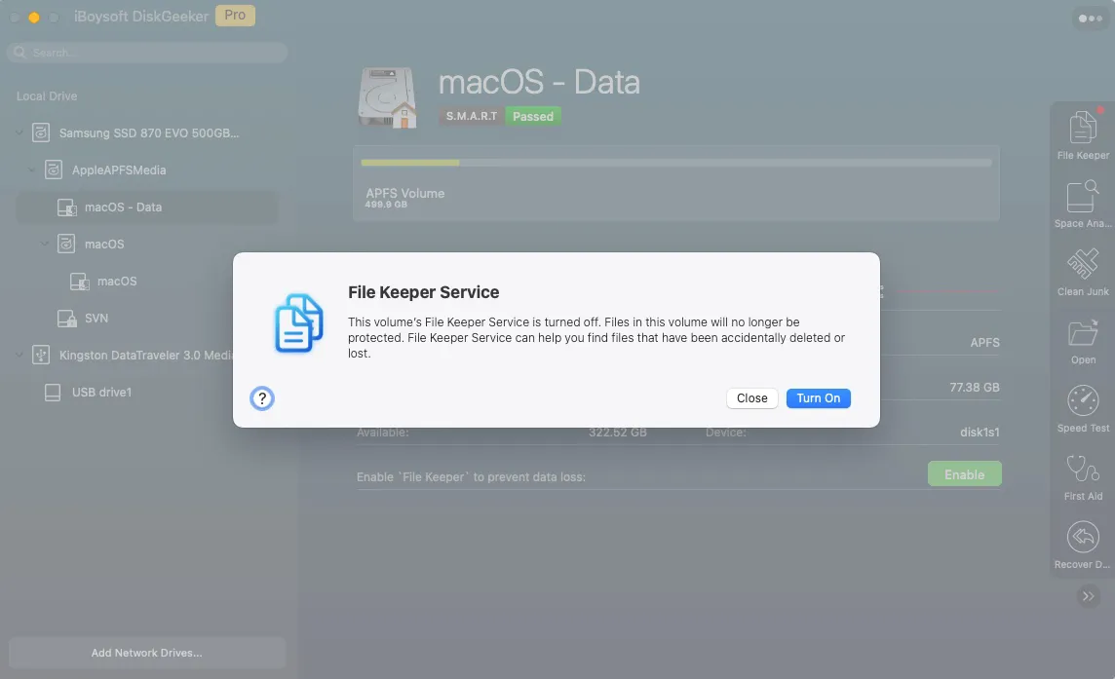Expand the toolbar with double-chevron button
Image resolution: width=1115 pixels, height=679 pixels.
coord(1088,596)
